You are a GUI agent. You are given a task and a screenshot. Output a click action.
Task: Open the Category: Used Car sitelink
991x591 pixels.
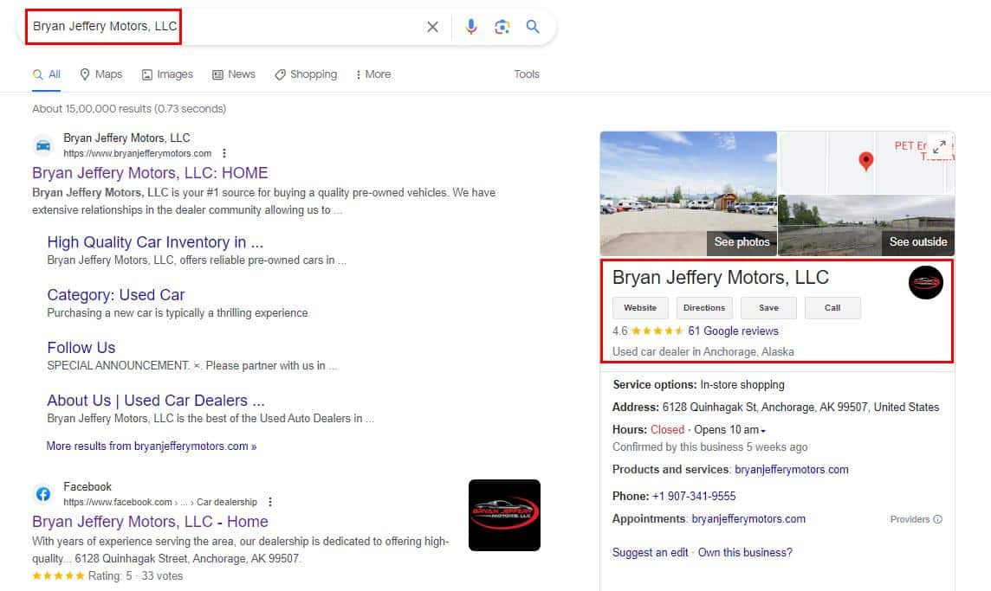(116, 295)
